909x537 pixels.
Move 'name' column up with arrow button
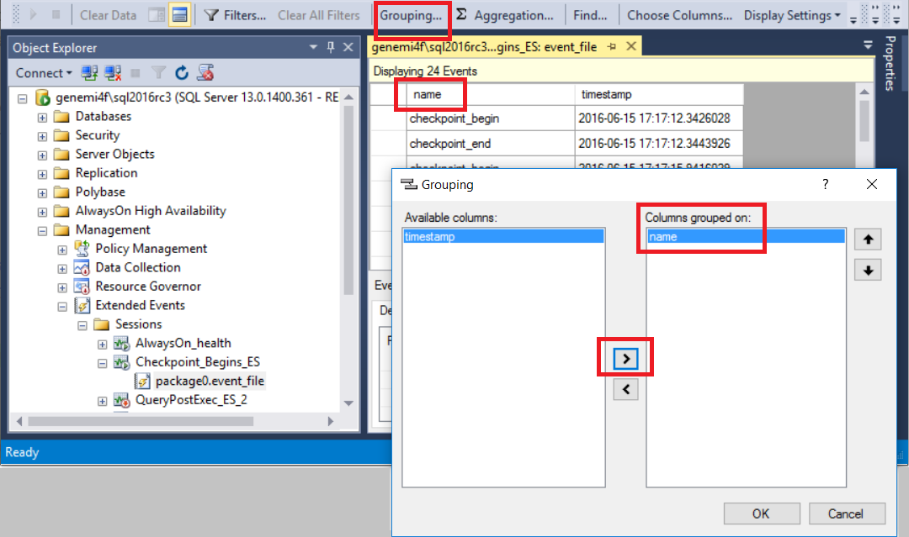click(868, 239)
